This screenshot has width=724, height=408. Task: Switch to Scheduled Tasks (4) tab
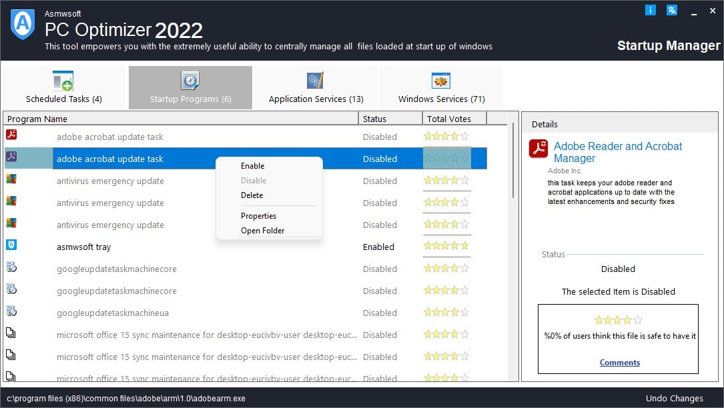click(63, 88)
